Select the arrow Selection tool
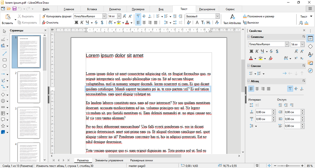The height and width of the screenshot is (168, 315). [4, 31]
